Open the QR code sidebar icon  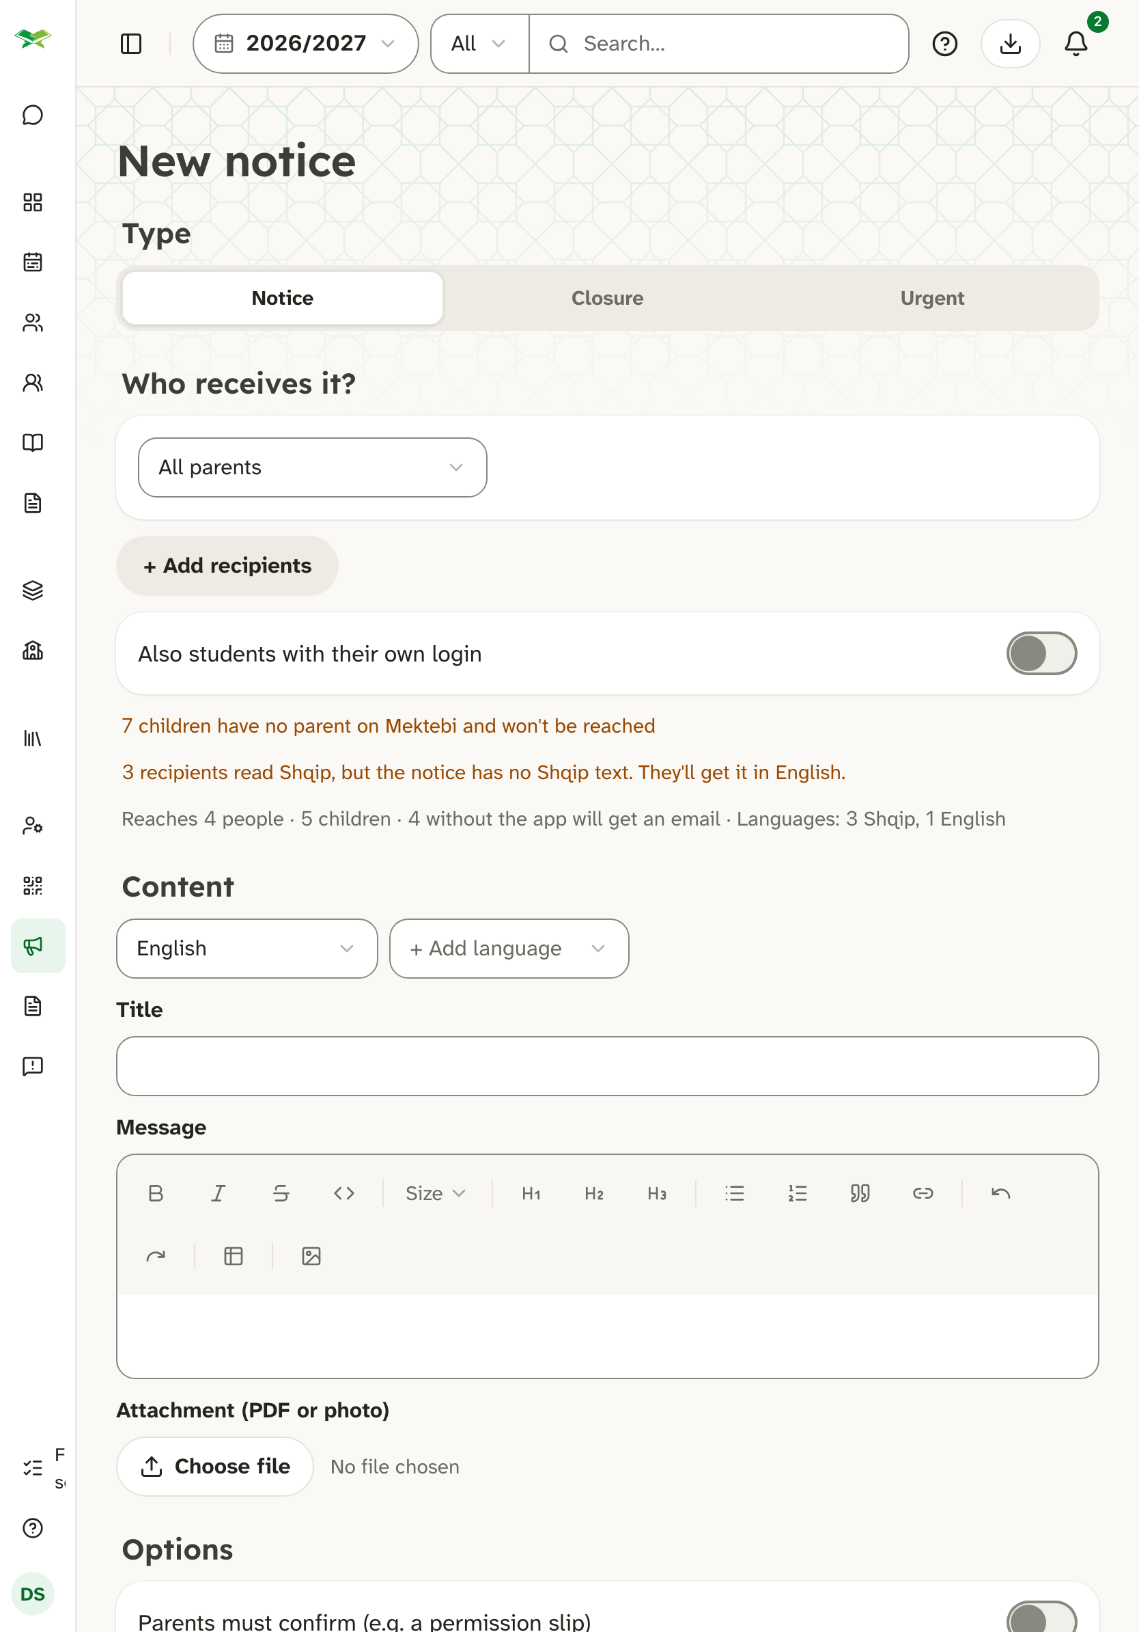pyautogui.click(x=33, y=886)
